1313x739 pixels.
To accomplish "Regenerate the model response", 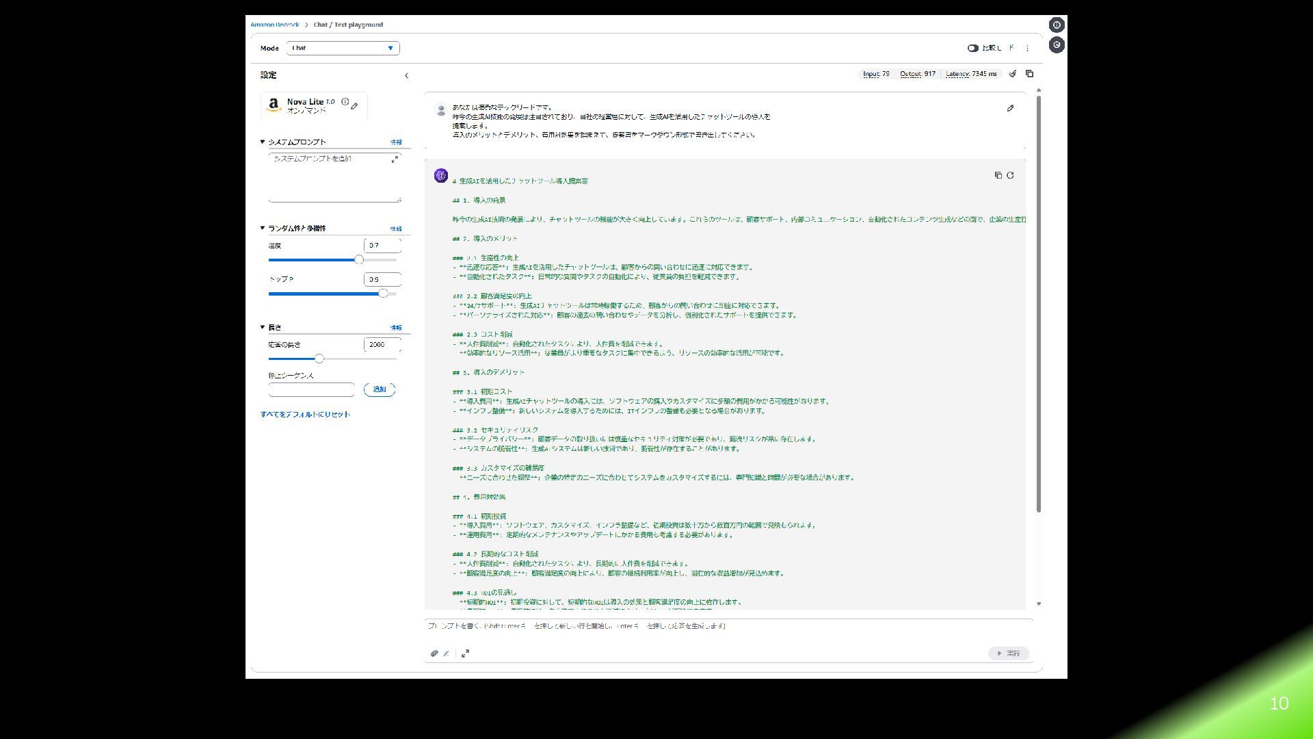I will [x=1010, y=176].
